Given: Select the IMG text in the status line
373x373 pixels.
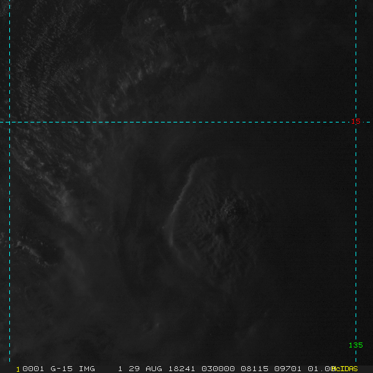Looking at the screenshot, I should tap(87, 369).
